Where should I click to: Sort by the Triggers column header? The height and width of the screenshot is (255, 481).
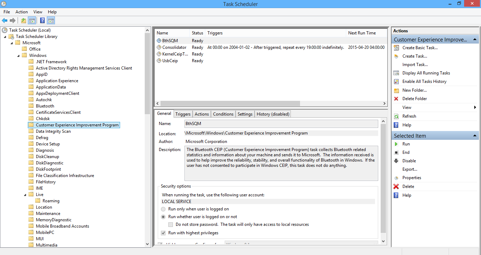point(276,33)
